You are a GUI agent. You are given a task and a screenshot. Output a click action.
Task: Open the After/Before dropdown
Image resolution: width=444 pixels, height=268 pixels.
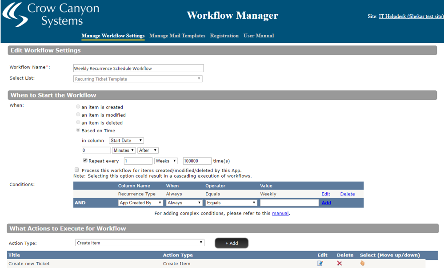click(148, 150)
